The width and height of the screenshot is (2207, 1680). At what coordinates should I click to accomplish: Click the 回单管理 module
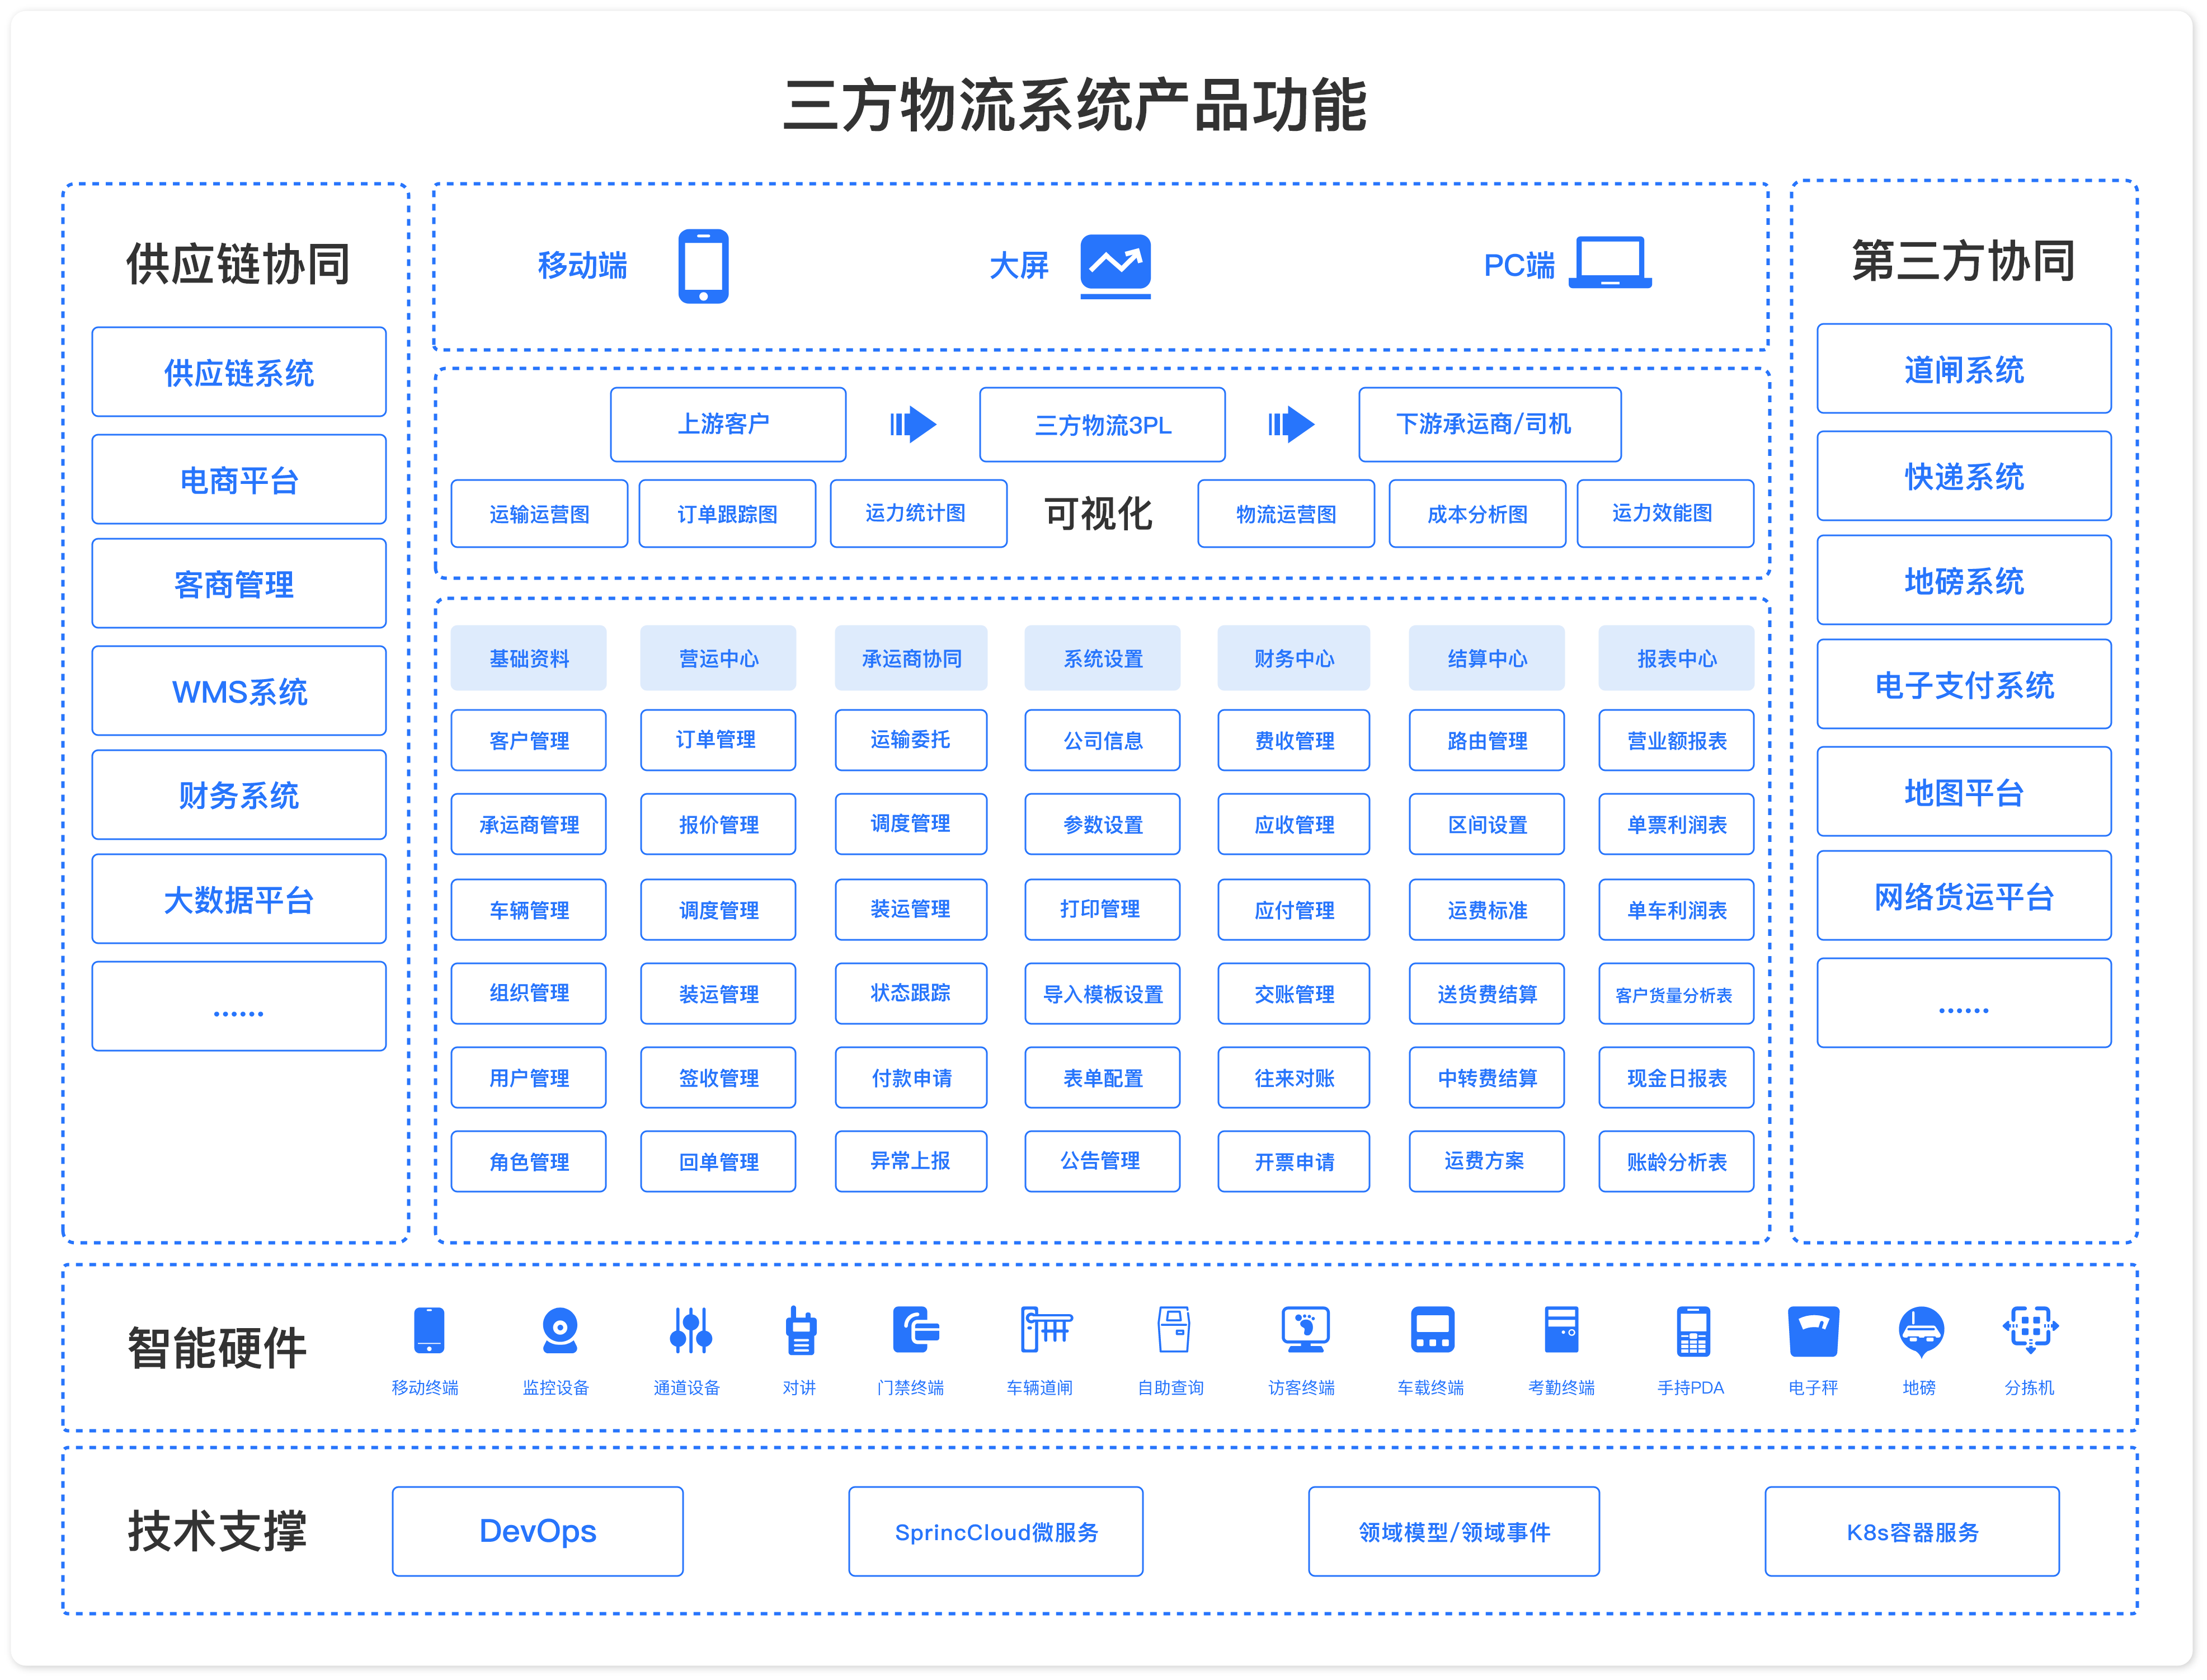(718, 1162)
